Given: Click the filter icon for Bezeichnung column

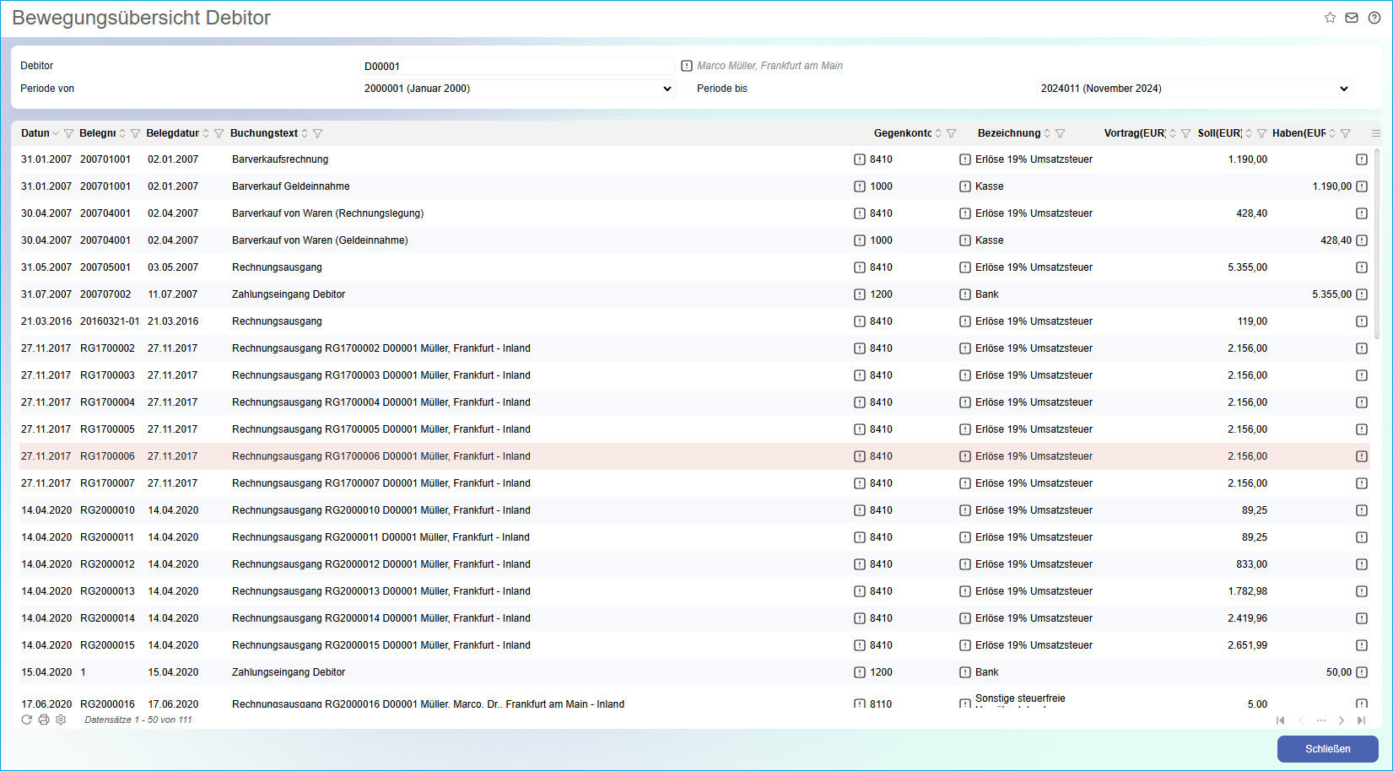Looking at the screenshot, I should pyautogui.click(x=1061, y=133).
